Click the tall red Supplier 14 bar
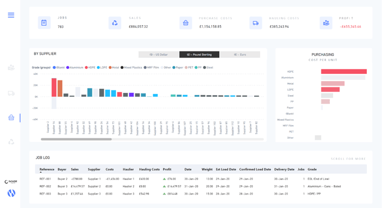 click(54, 87)
